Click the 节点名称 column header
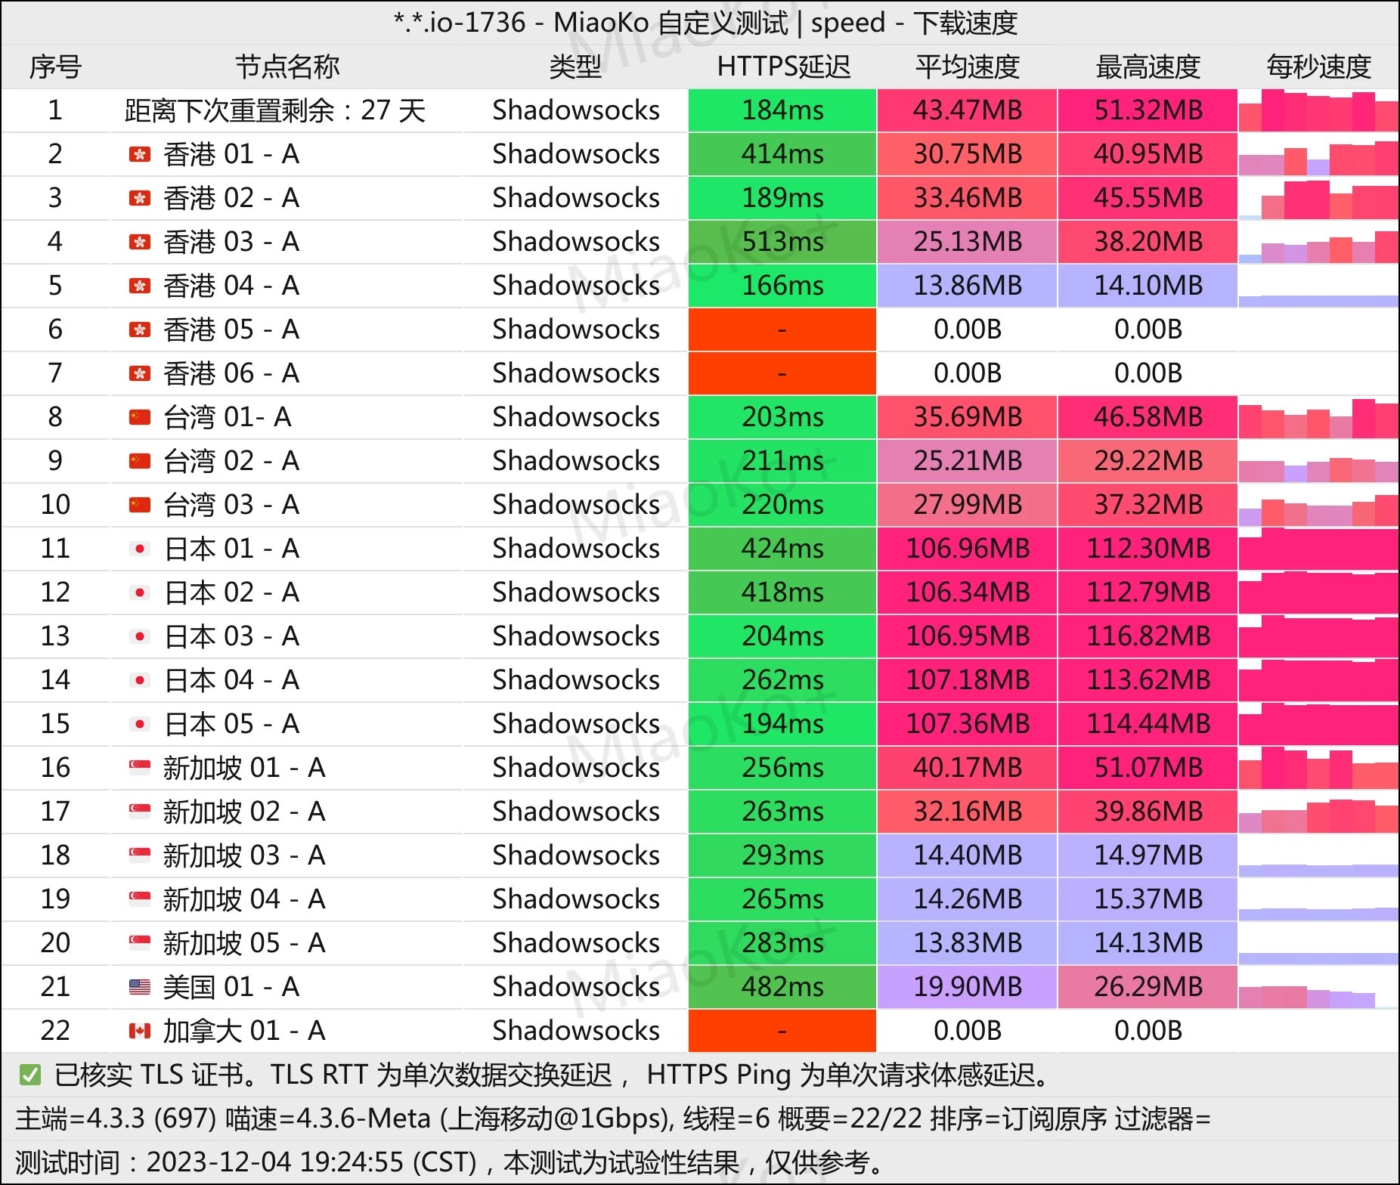 click(x=287, y=67)
